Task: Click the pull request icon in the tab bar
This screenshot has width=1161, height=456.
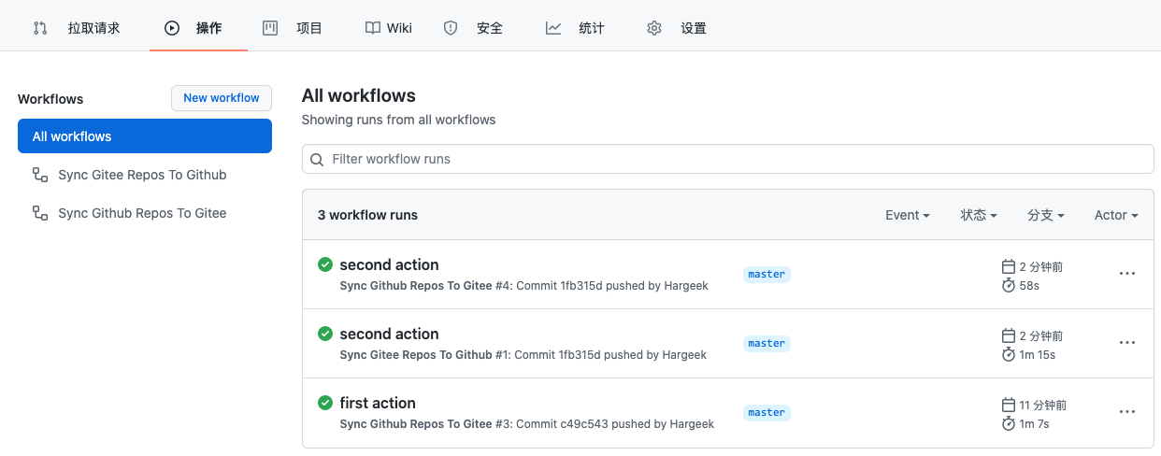Action: click(40, 28)
